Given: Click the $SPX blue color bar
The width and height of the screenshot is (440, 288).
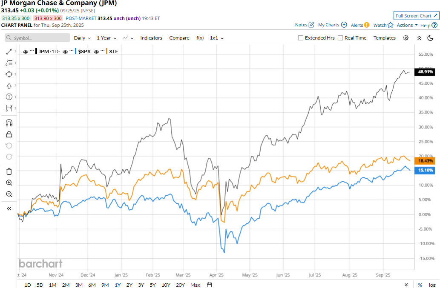Looking at the screenshot, I should (x=76, y=51).
